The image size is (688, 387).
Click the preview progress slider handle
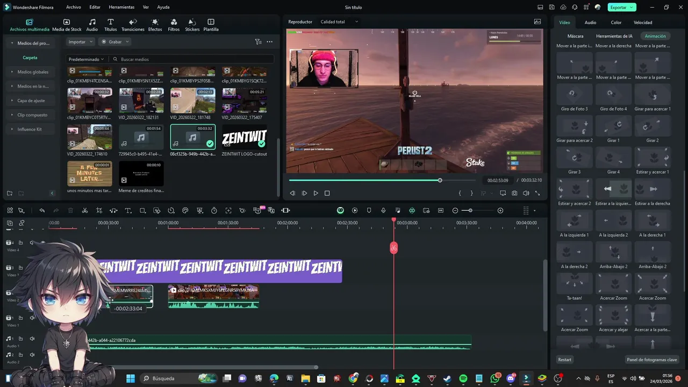click(440, 180)
